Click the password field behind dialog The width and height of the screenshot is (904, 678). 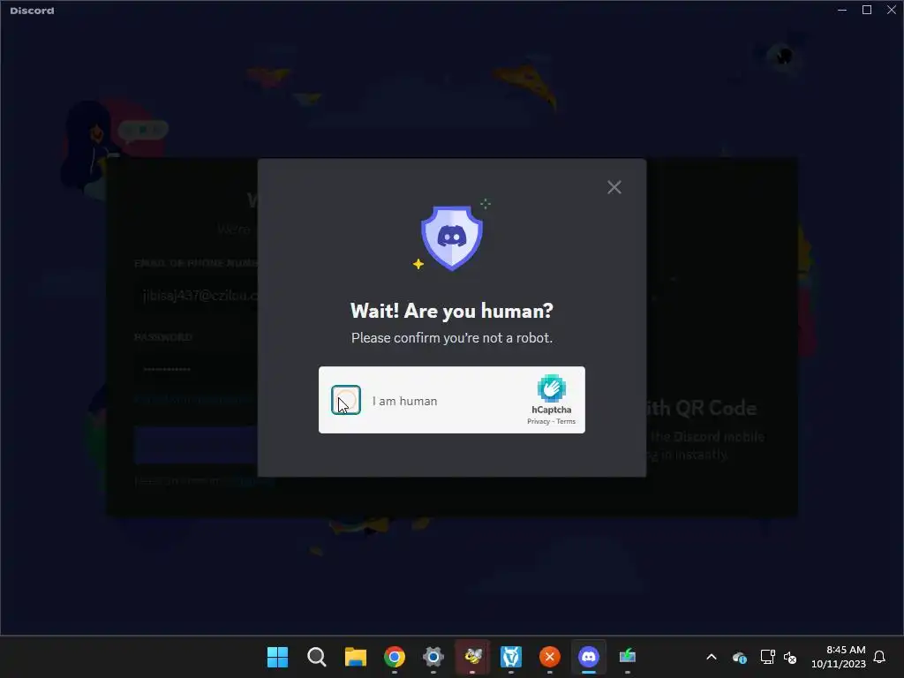[196, 369]
